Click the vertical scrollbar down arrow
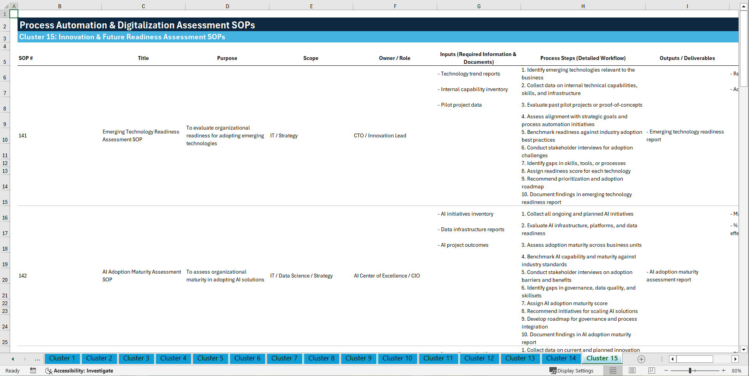749x376 pixels. [744, 350]
